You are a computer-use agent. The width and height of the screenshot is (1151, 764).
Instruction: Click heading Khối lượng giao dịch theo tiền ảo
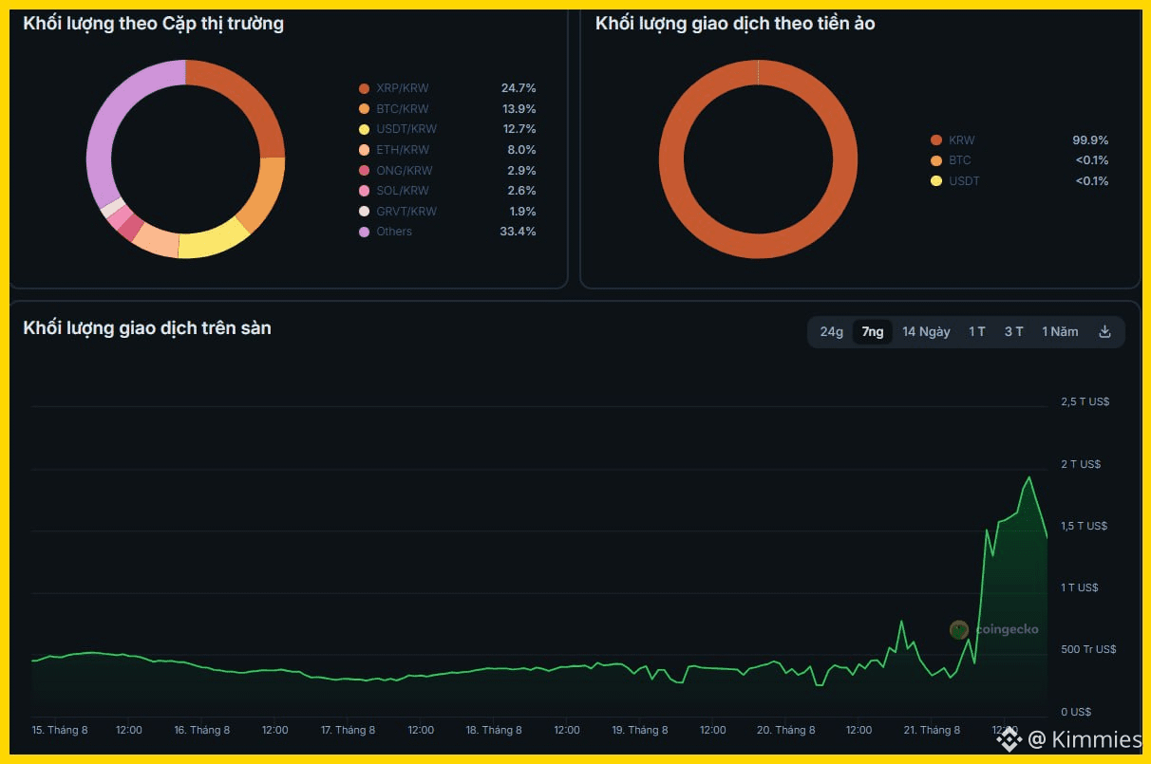tap(735, 24)
